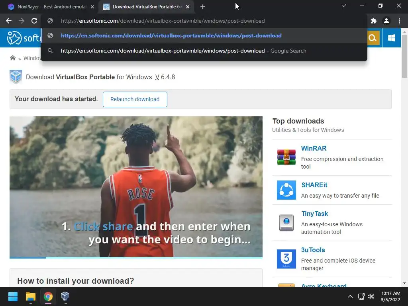Click the page vertical scrollbar thumb
Screen dimensions: 408x306
coord(404,56)
